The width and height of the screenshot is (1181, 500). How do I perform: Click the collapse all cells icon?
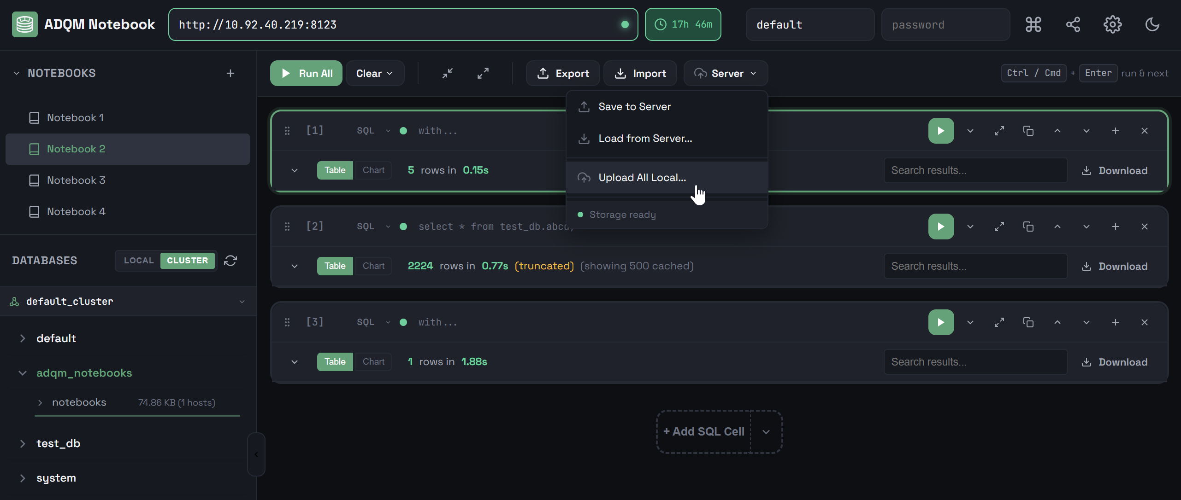(x=448, y=73)
